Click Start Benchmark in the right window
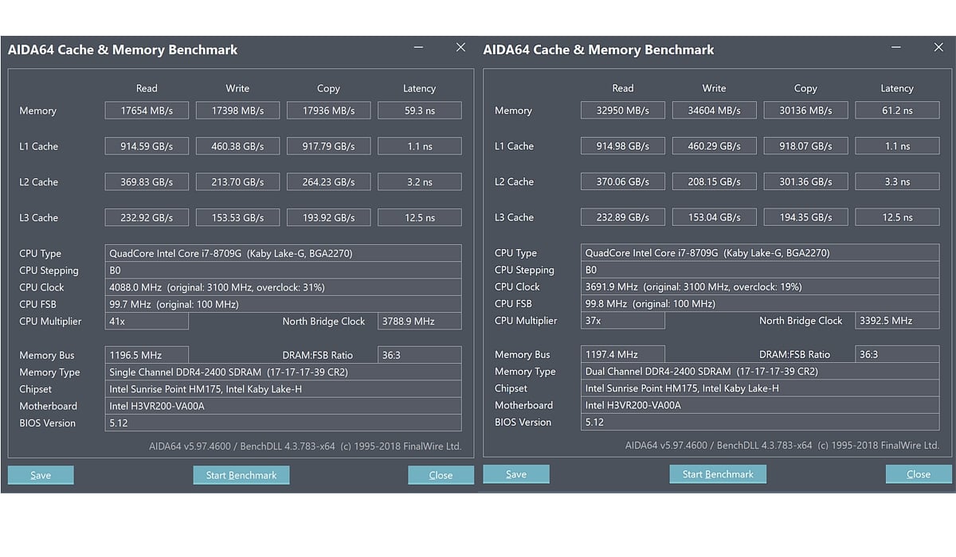This screenshot has width=956, height=557. 718,474
